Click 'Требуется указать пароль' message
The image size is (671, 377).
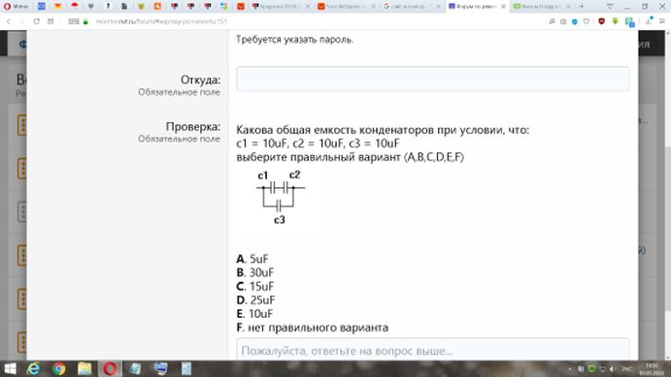[x=295, y=40]
